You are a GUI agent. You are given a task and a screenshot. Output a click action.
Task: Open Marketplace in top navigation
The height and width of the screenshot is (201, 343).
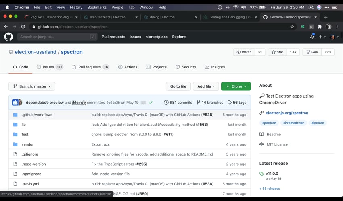point(157,37)
